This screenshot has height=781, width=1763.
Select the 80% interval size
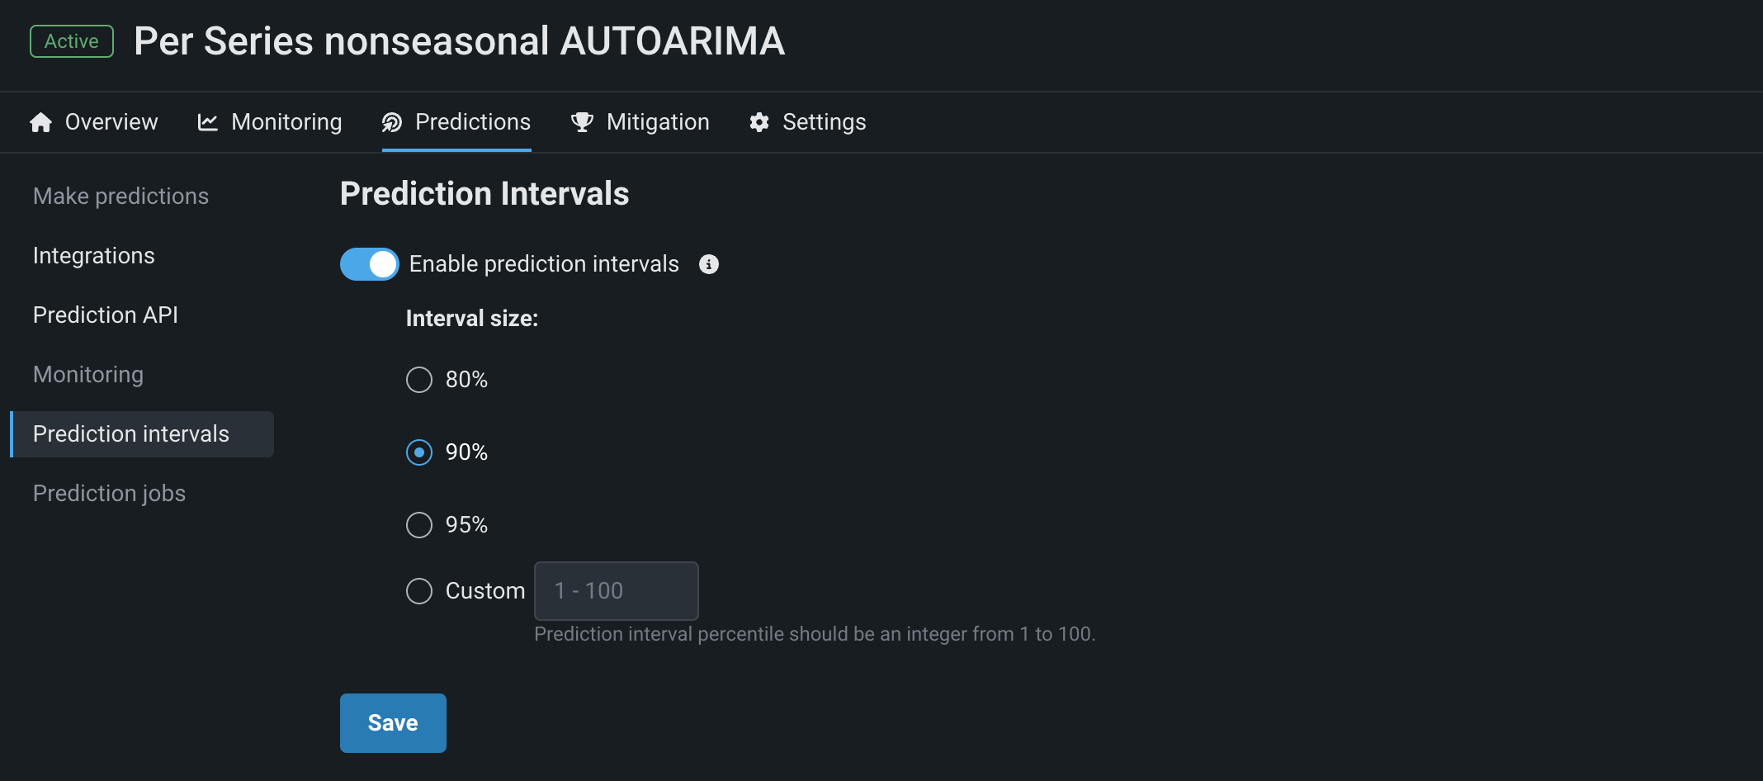click(x=419, y=380)
